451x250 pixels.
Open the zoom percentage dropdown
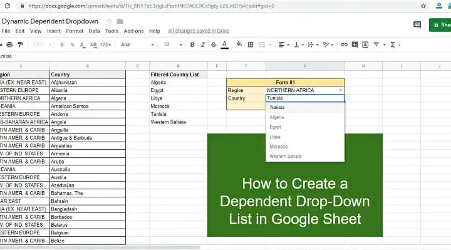click(41, 44)
